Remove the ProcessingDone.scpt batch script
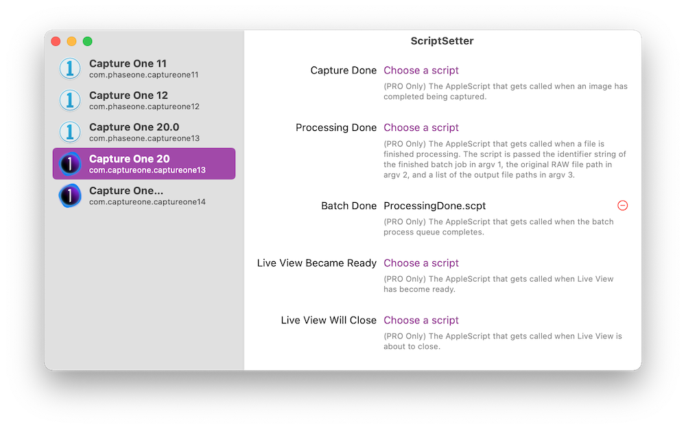 pos(622,206)
